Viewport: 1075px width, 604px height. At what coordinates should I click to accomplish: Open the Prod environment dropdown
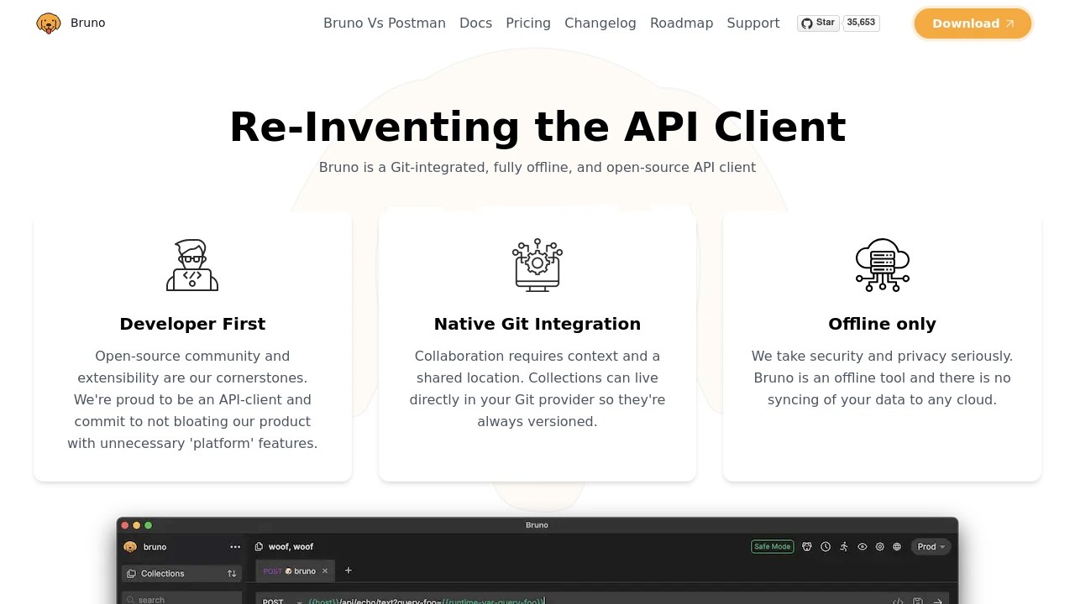931,546
